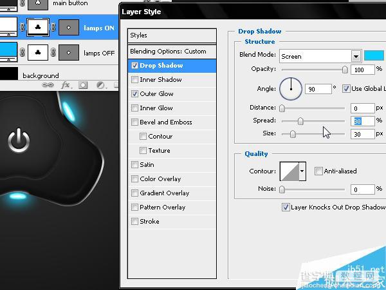386x290 pixels.
Task: Click the cyan shadow color swatch
Action: (x=374, y=55)
